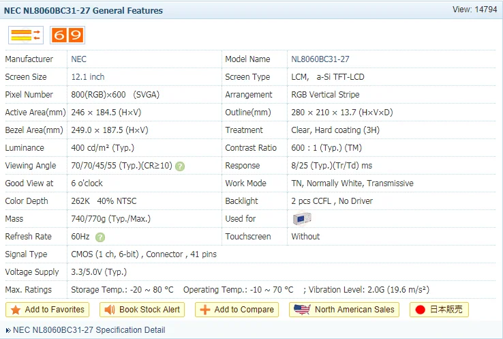The width and height of the screenshot is (503, 339).
Task: Click the Used for device thumbnail
Action: coord(302,219)
